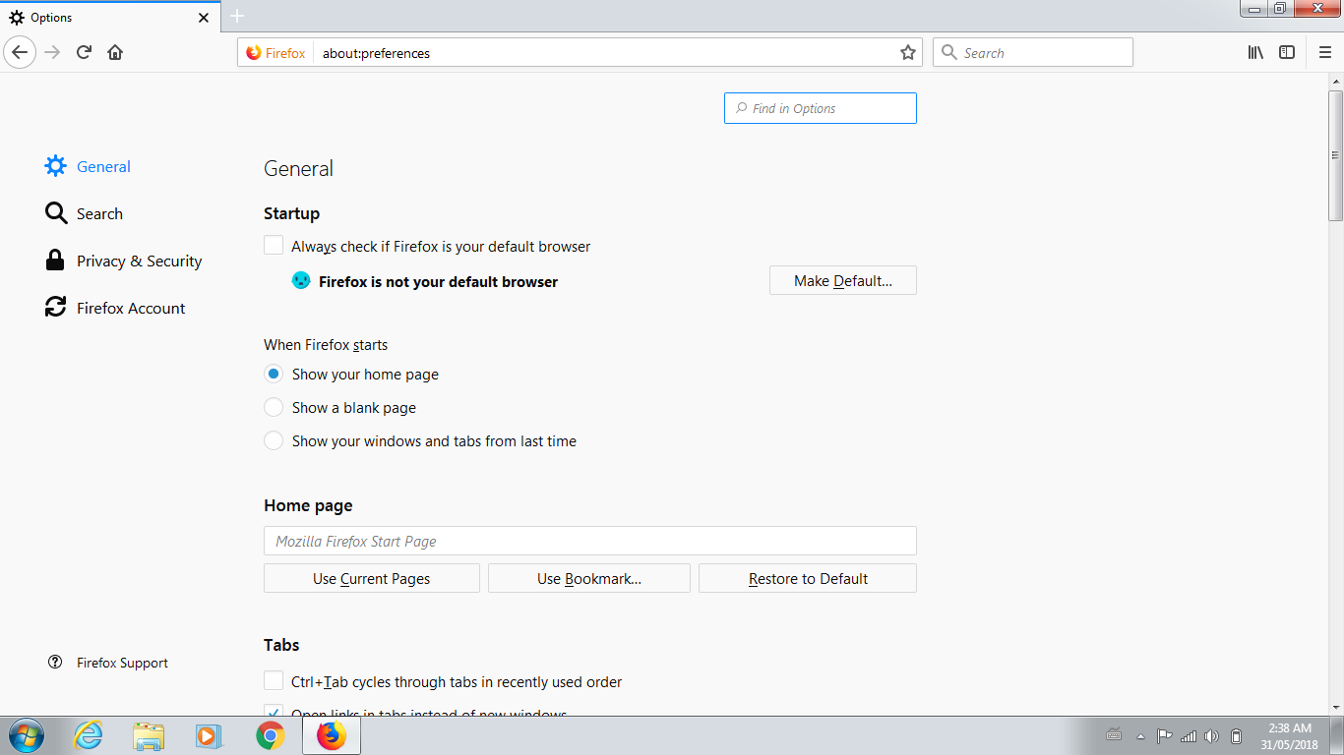
Task: Reload the current page
Action: 84,52
